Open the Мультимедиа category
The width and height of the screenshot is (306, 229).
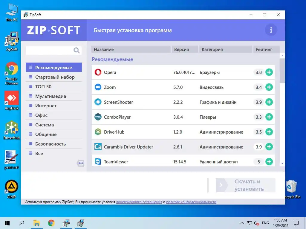pos(54,96)
